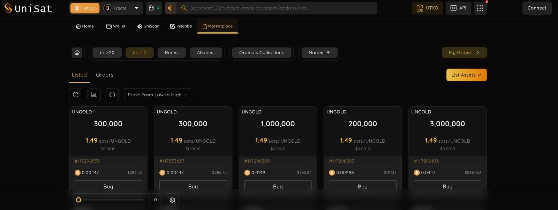Click the UniSat logo
The image size is (558, 210).
[28, 8]
